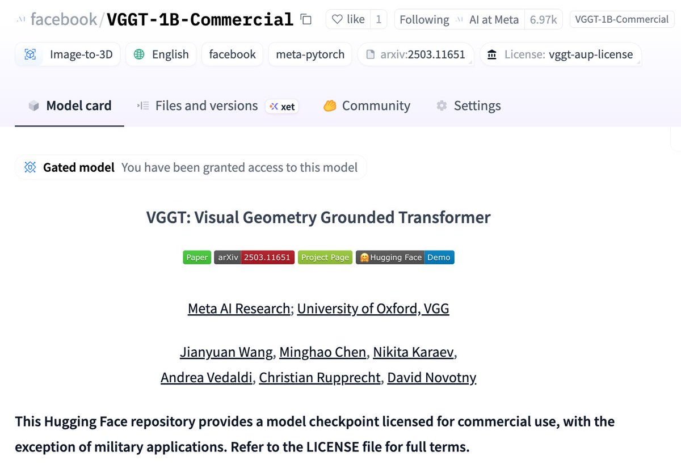Open the facebook organization link in title

(64, 19)
